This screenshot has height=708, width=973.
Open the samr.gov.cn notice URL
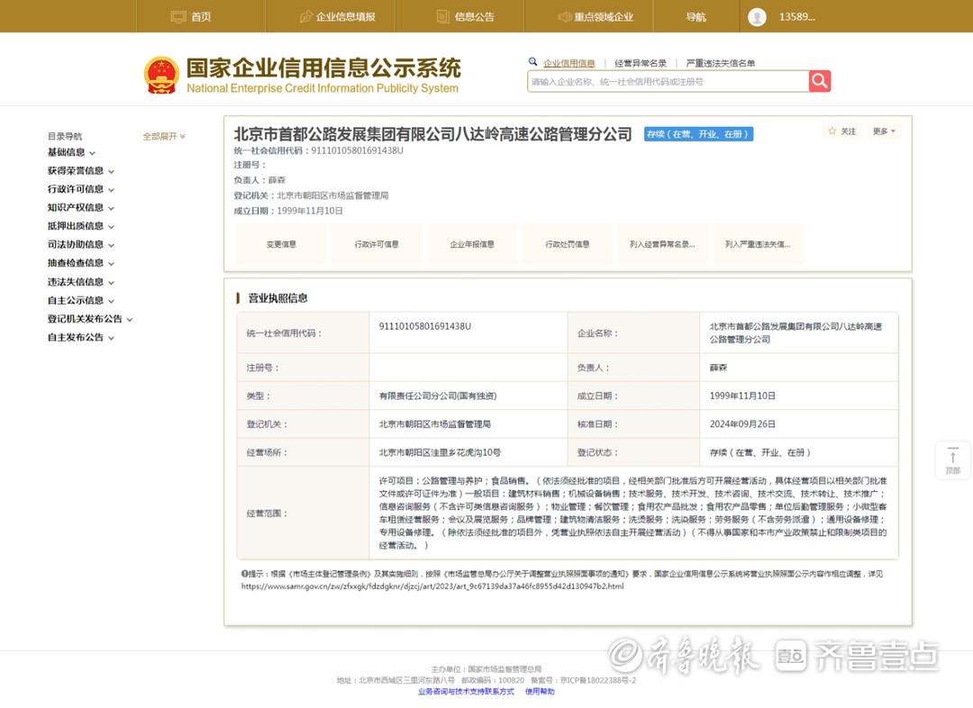(x=432, y=585)
